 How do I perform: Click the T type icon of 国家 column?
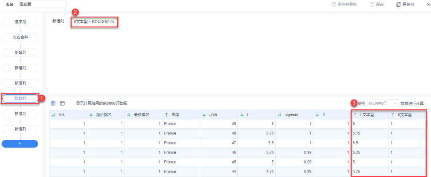tap(166, 115)
